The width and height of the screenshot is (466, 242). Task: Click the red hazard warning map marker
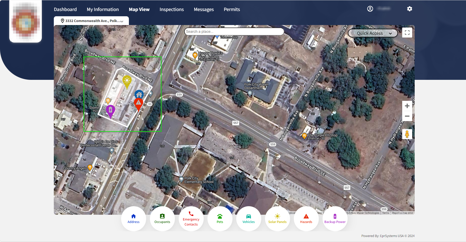pyautogui.click(x=138, y=103)
